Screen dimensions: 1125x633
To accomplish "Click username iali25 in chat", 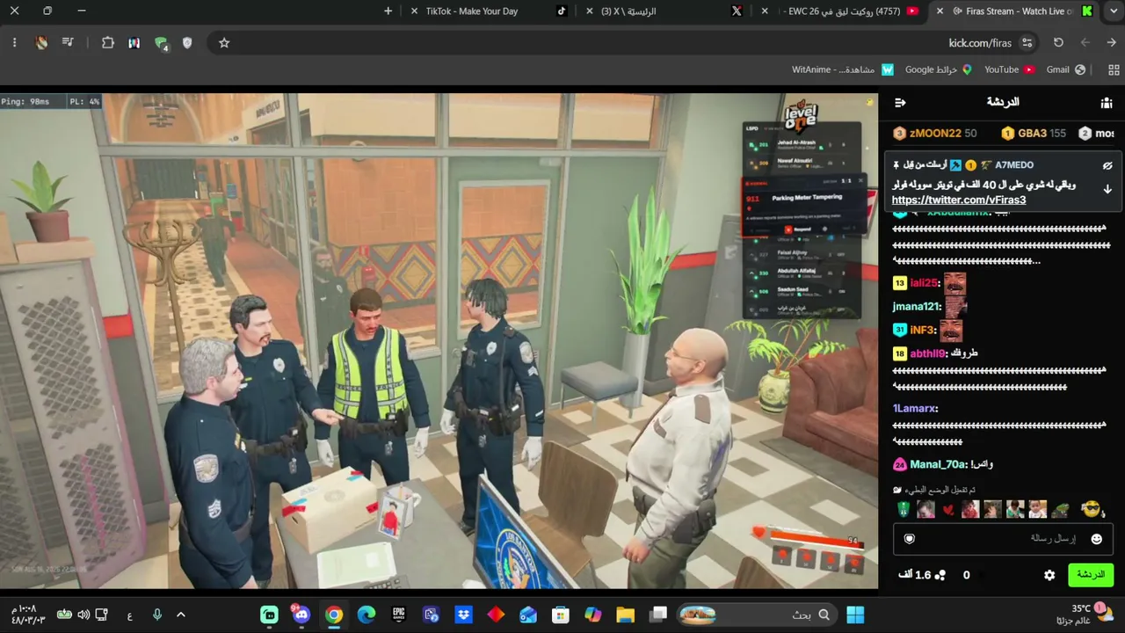I will pyautogui.click(x=925, y=283).
